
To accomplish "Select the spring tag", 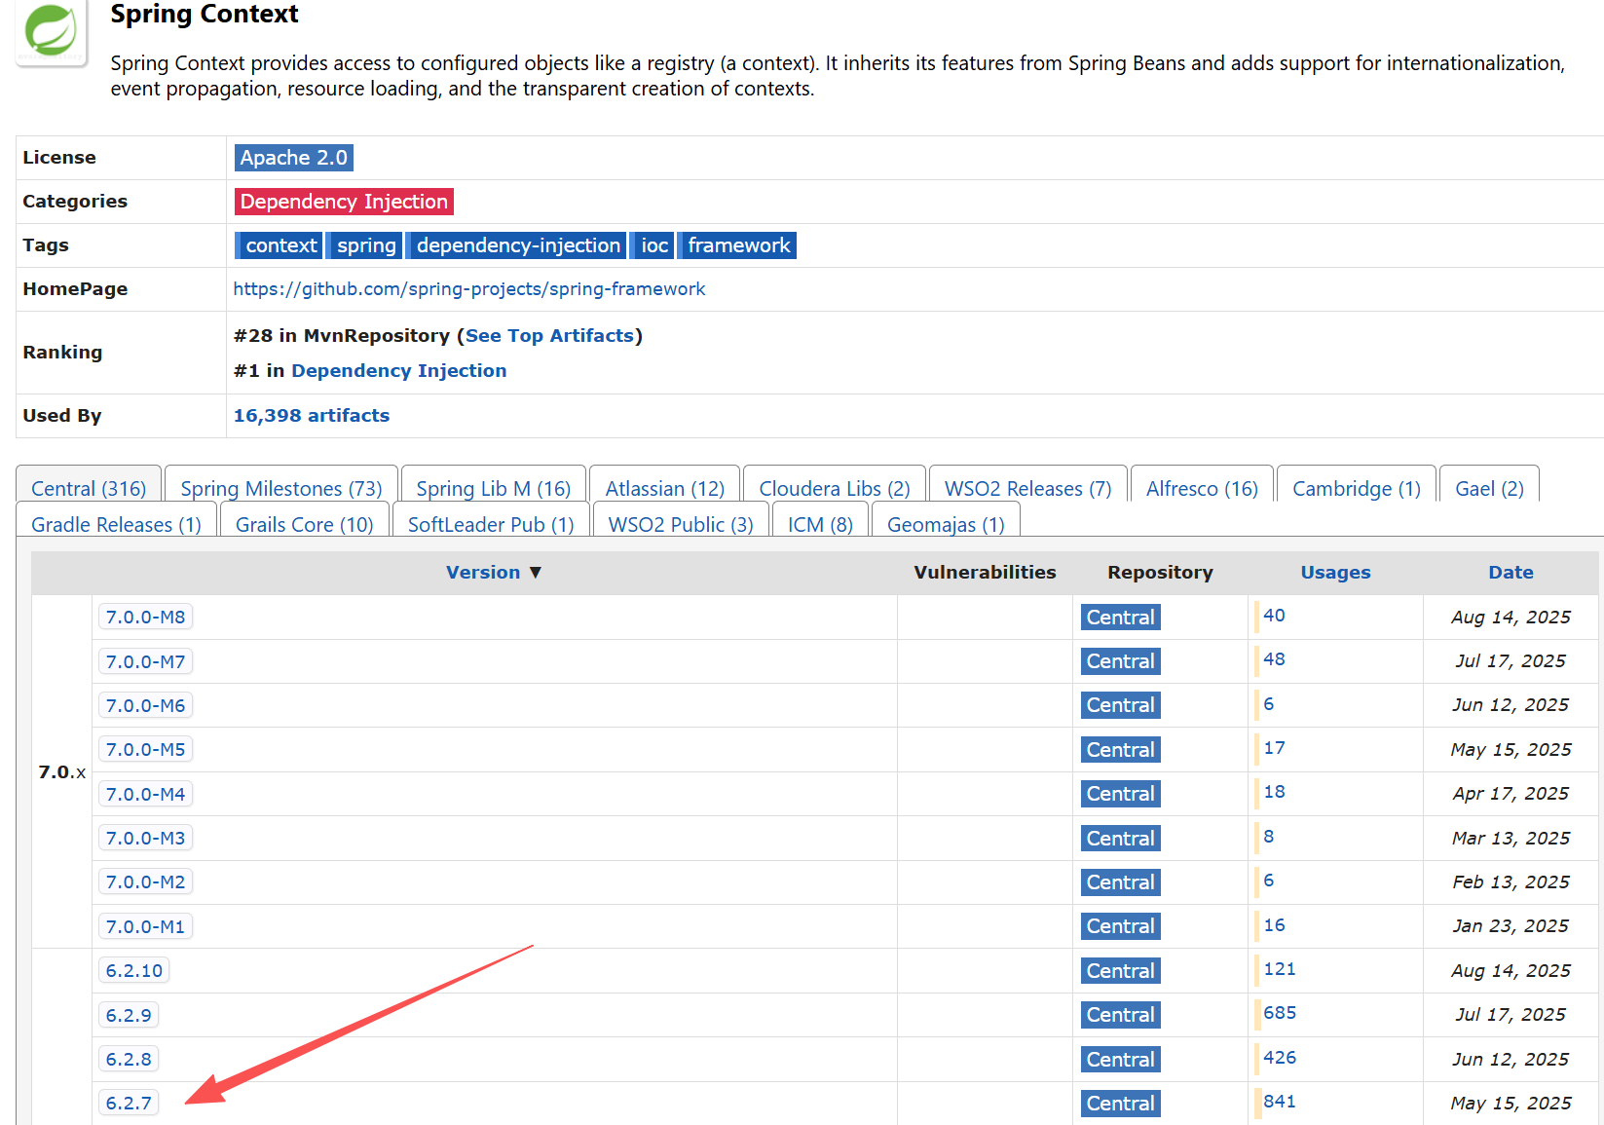I will [x=365, y=245].
